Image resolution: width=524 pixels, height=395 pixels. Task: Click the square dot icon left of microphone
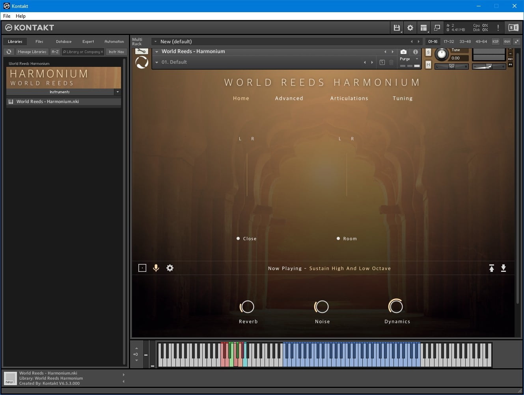[x=142, y=268]
